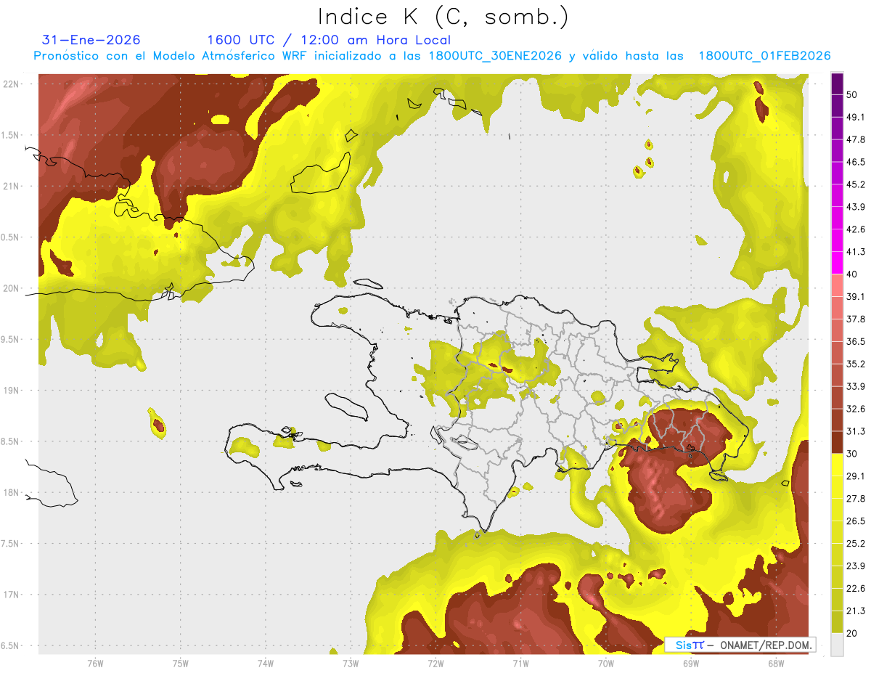Click the "46.5" color bar label

(x=855, y=162)
